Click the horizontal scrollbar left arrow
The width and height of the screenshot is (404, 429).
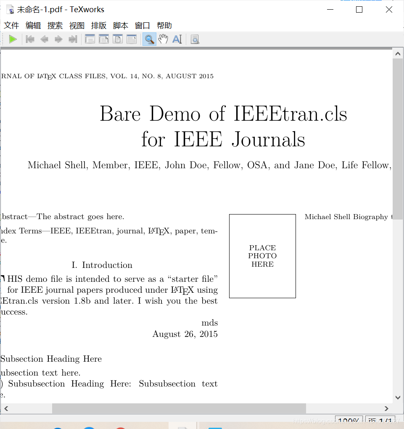point(6,408)
